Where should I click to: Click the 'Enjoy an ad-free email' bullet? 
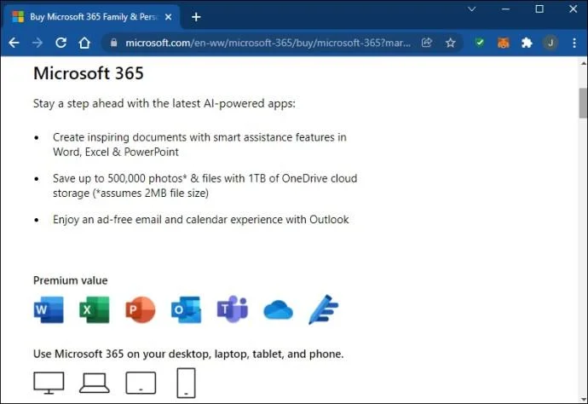point(201,219)
